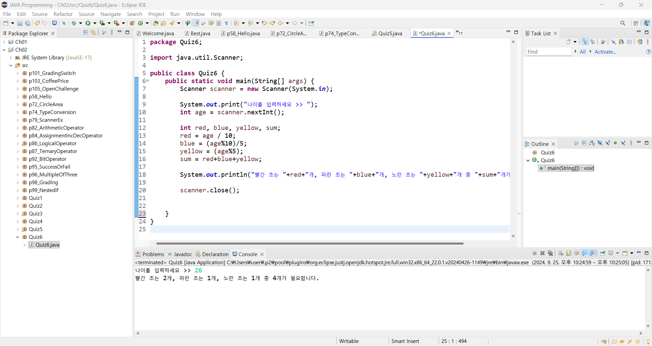
Task: Open Debug button dropdown arrow
Action: click(x=80, y=23)
